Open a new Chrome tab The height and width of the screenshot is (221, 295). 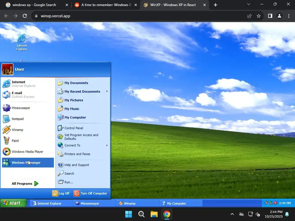pyautogui.click(x=215, y=5)
